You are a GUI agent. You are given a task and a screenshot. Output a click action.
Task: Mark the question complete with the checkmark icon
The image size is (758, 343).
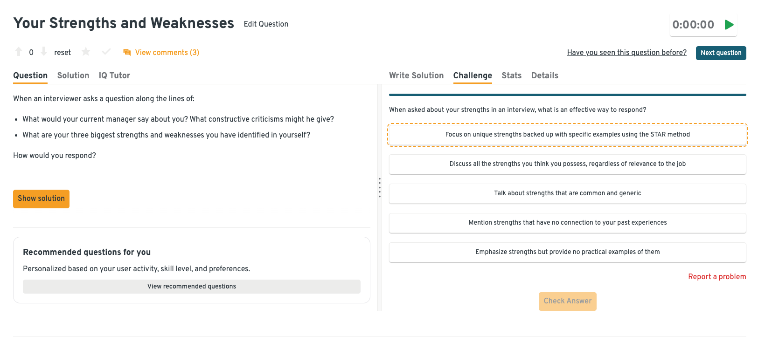click(x=106, y=52)
